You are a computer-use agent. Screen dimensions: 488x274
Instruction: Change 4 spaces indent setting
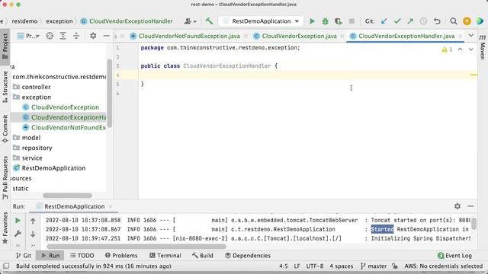pyautogui.click(x=341, y=266)
